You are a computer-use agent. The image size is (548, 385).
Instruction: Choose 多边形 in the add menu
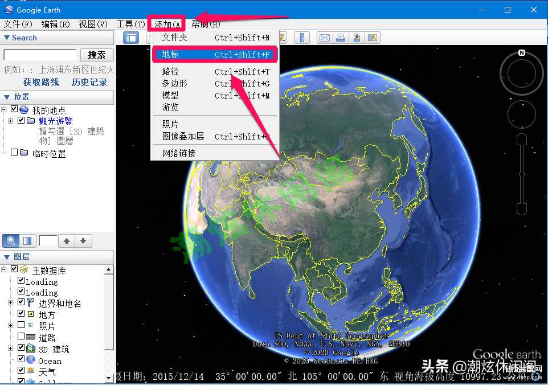[x=215, y=84]
